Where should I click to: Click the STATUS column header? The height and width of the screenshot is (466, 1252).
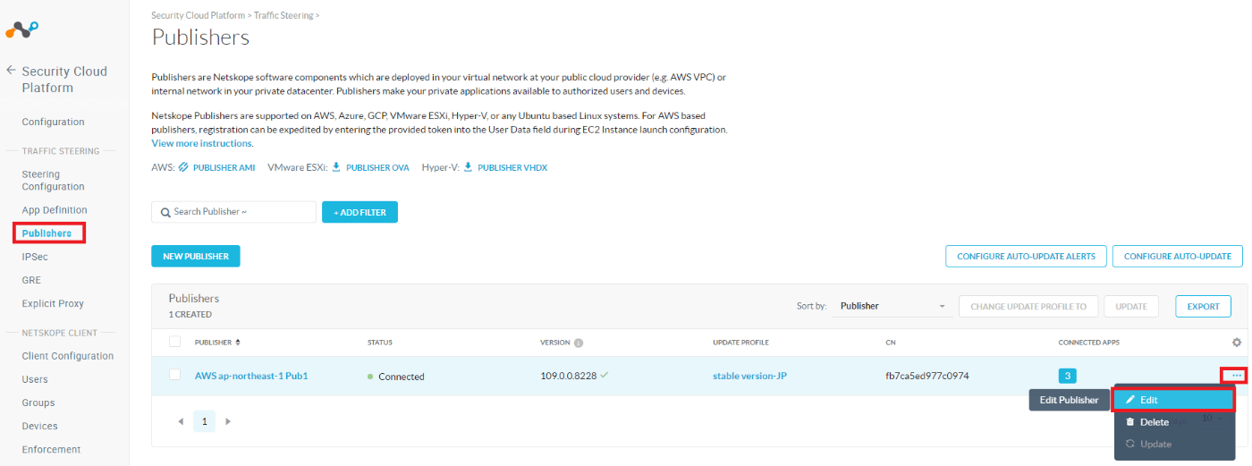click(380, 343)
